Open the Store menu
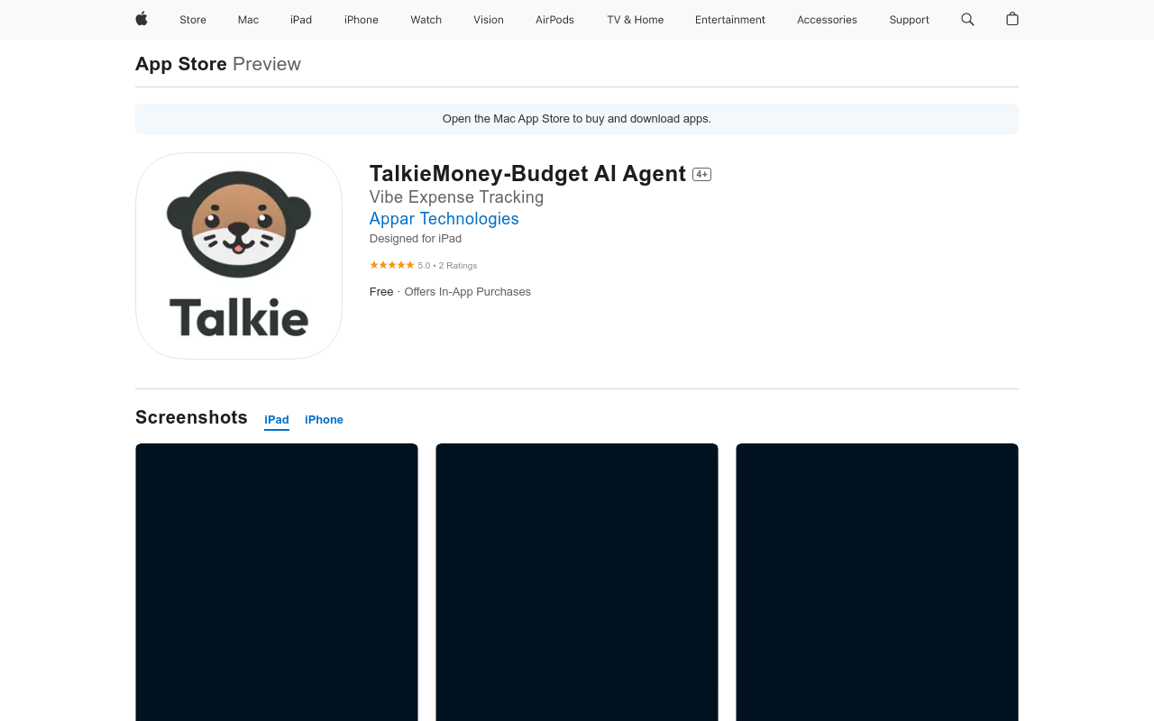The image size is (1154, 721). [x=193, y=20]
